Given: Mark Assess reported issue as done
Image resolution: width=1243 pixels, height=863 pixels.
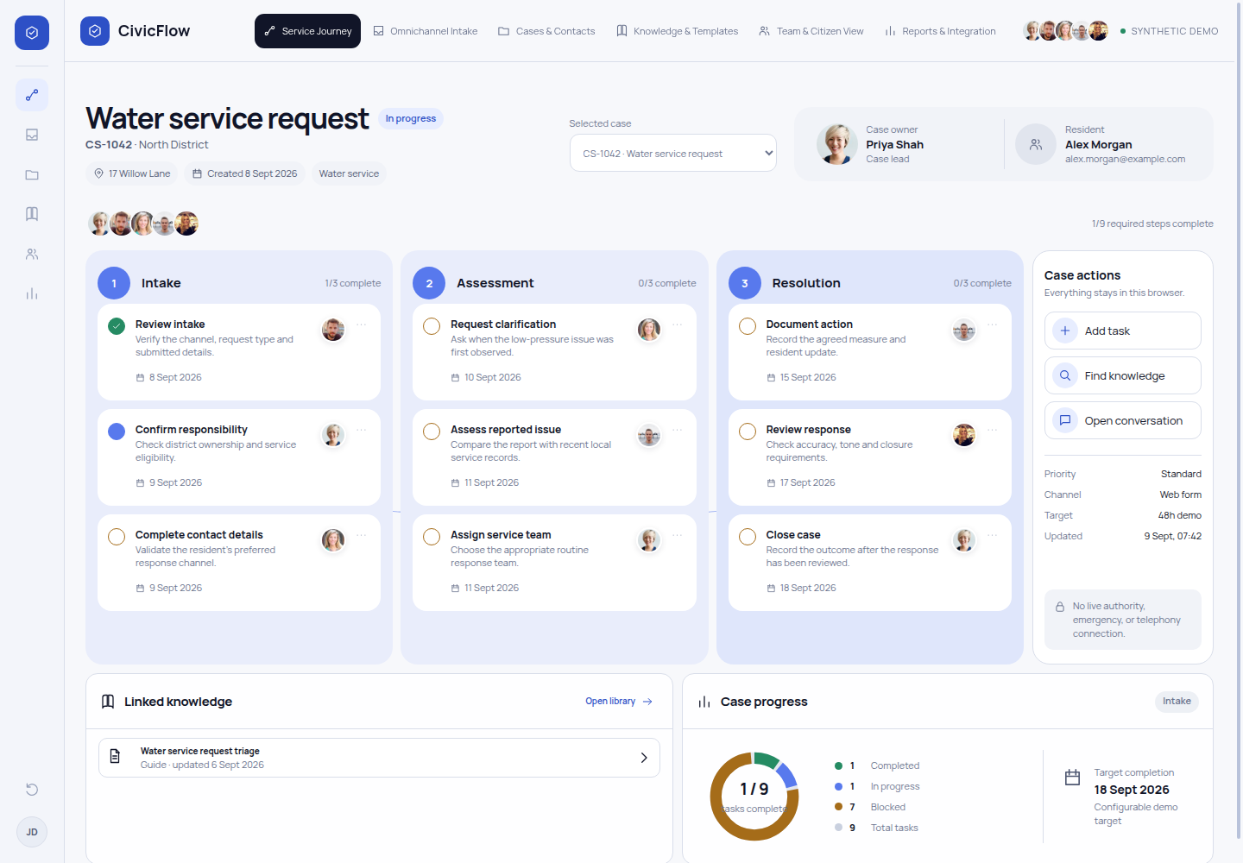Looking at the screenshot, I should 432,431.
